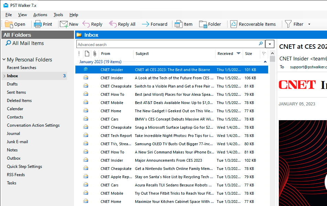The image size is (327, 206).
Task: Open the Junk E-mail folder
Action: click(17, 142)
